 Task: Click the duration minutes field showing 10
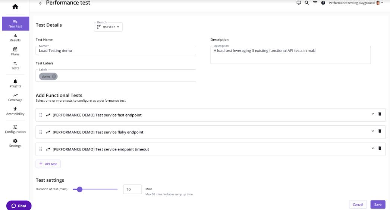pyautogui.click(x=132, y=190)
